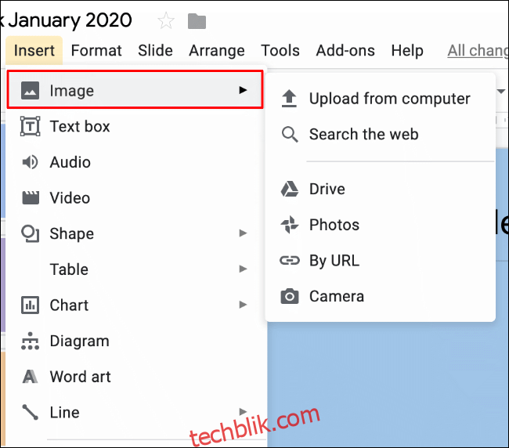
Task: Open the Arrange menu
Action: pos(216,51)
